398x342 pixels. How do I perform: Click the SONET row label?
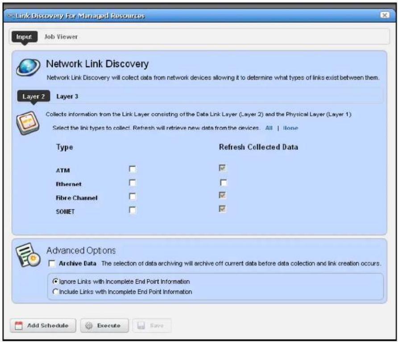(x=65, y=211)
